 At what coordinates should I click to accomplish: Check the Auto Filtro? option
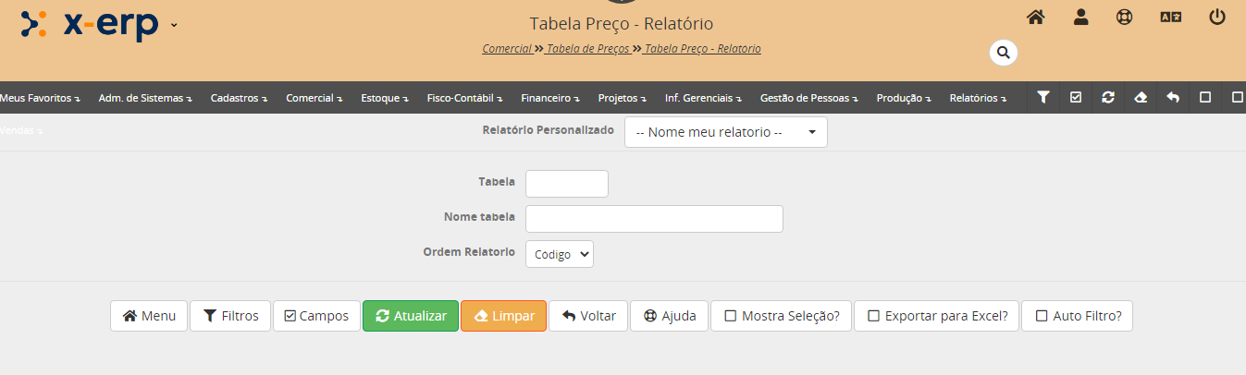[1042, 316]
